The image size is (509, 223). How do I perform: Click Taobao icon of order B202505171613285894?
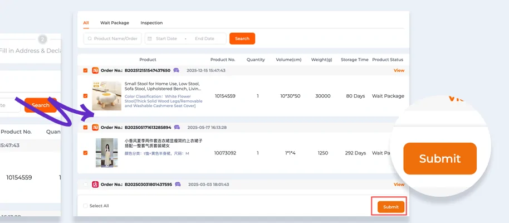(95, 127)
